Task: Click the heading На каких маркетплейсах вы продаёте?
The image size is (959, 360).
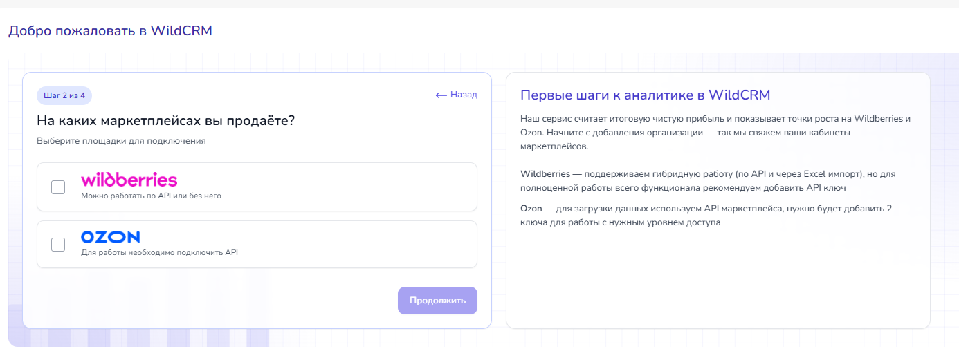Action: point(166,121)
